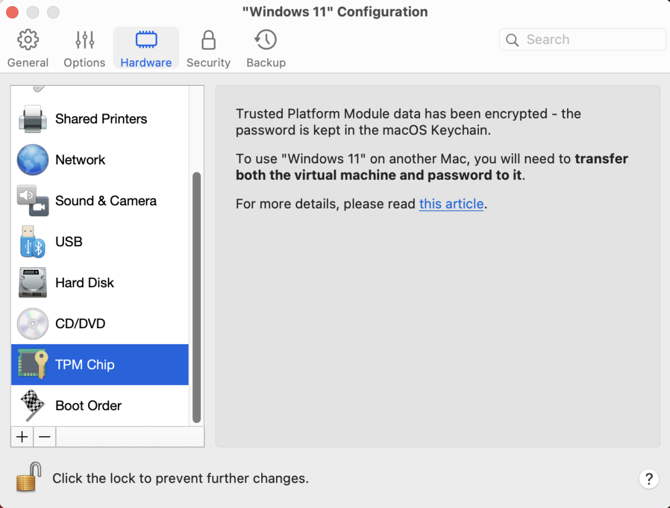This screenshot has height=508, width=670.
Task: Add a new hardware device with plus
Action: coord(22,437)
